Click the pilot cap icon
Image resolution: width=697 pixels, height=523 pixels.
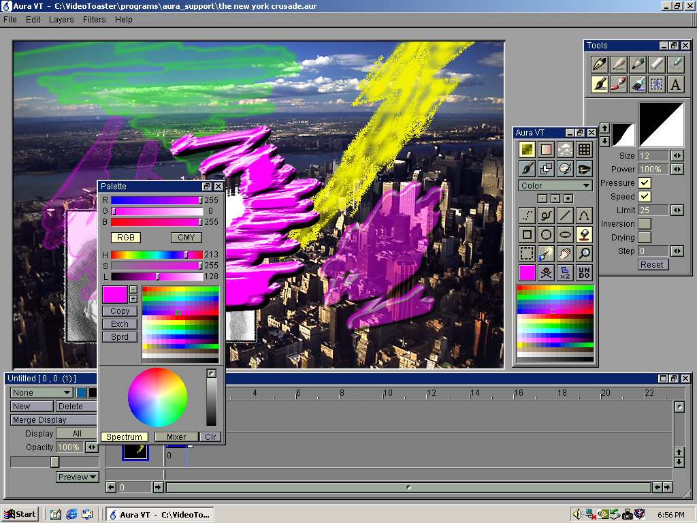click(584, 169)
